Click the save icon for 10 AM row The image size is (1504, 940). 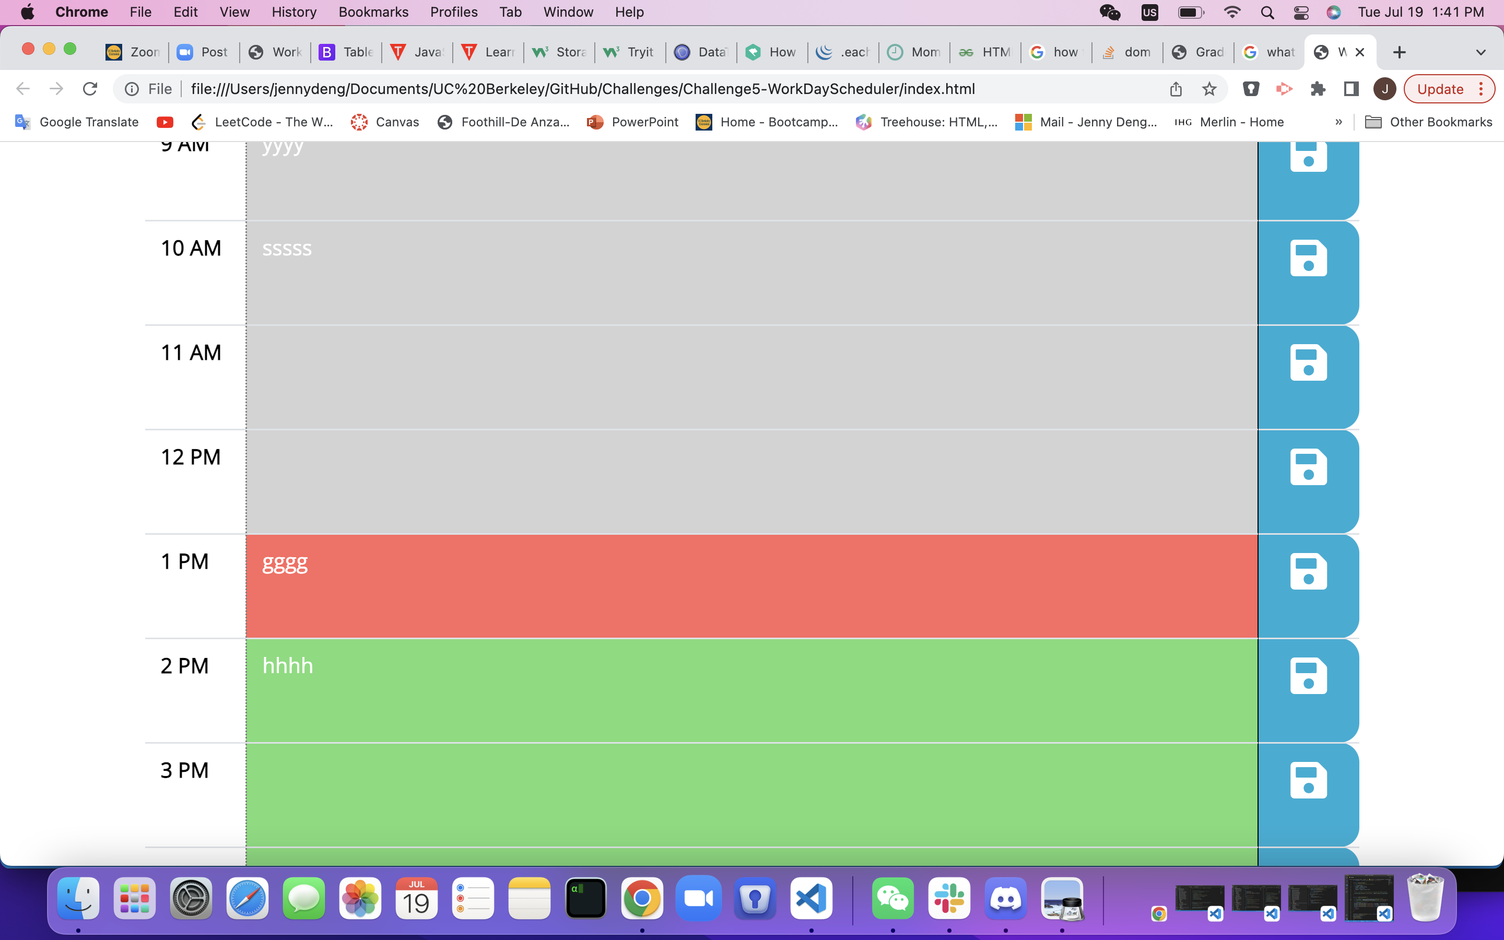pos(1308,258)
